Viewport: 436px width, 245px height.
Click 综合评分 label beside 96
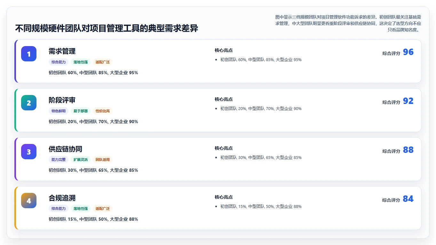click(x=391, y=53)
